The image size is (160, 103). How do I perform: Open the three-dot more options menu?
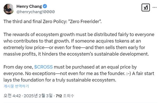[154, 7]
